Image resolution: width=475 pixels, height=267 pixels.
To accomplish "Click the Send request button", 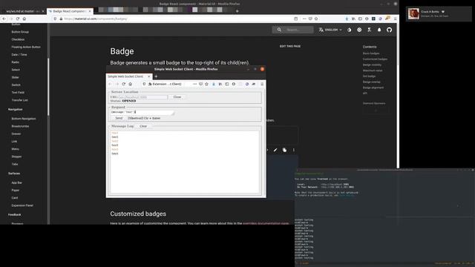I will 119,118.
